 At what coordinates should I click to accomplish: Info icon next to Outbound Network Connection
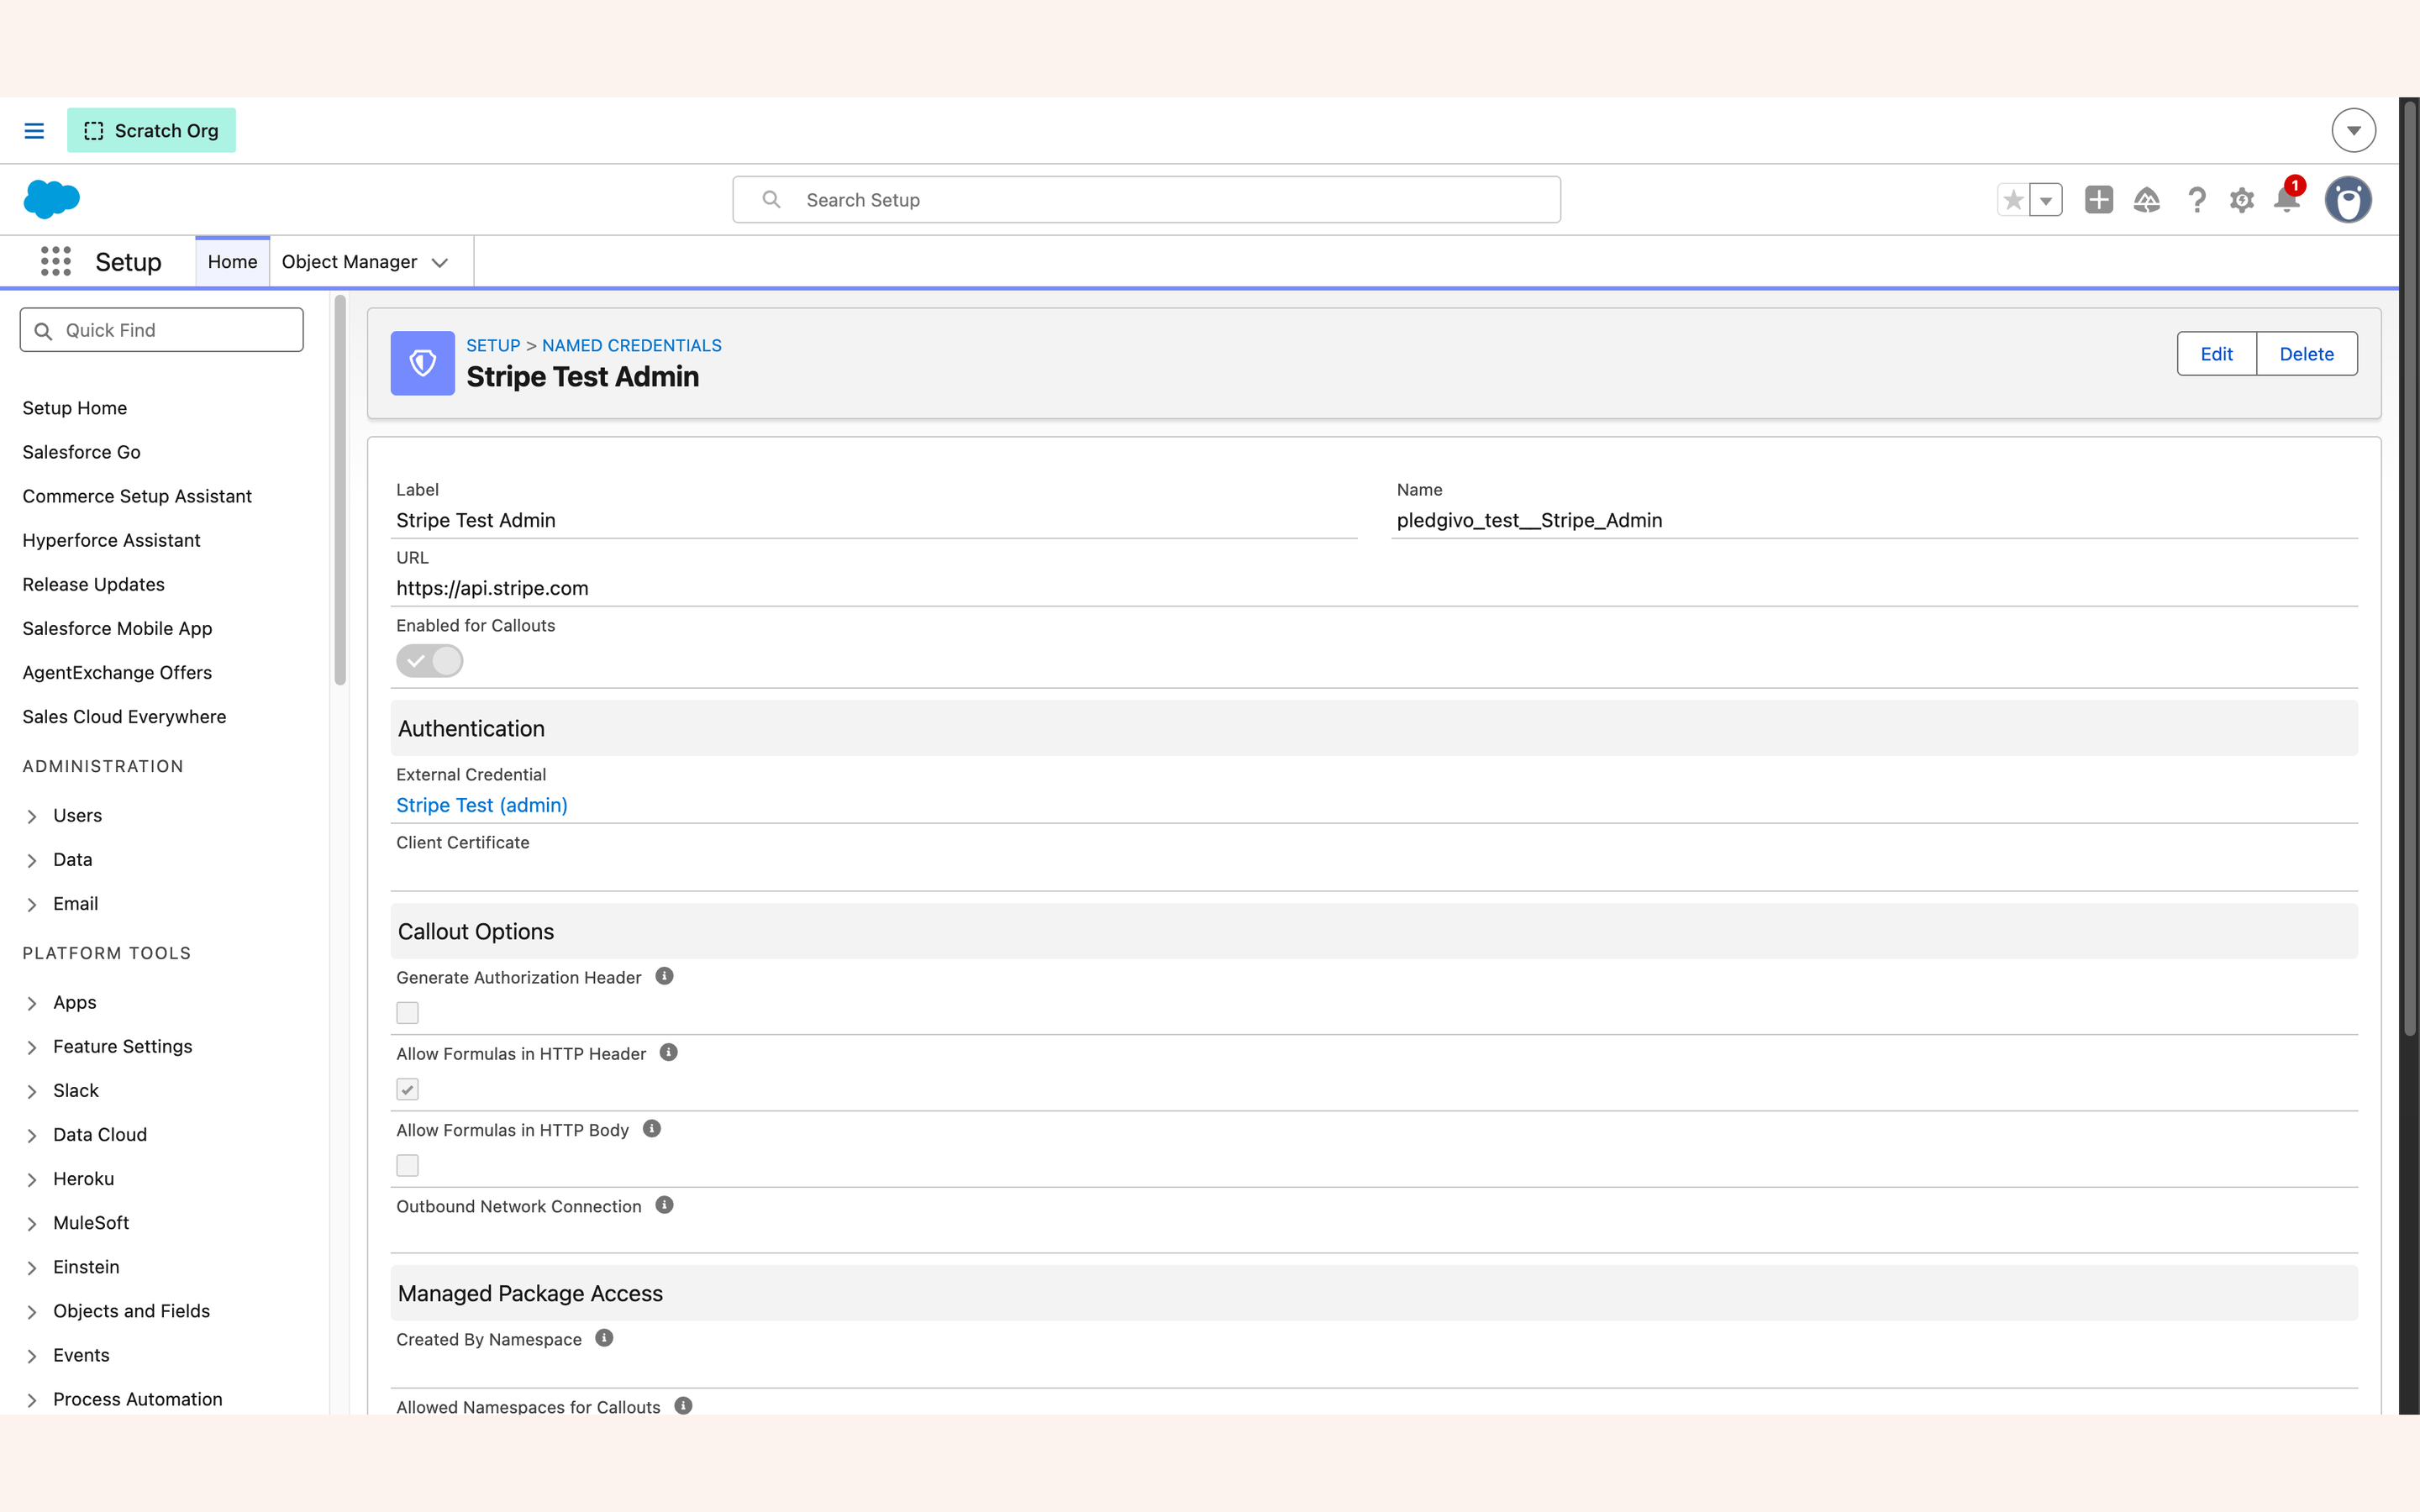[x=664, y=1205]
